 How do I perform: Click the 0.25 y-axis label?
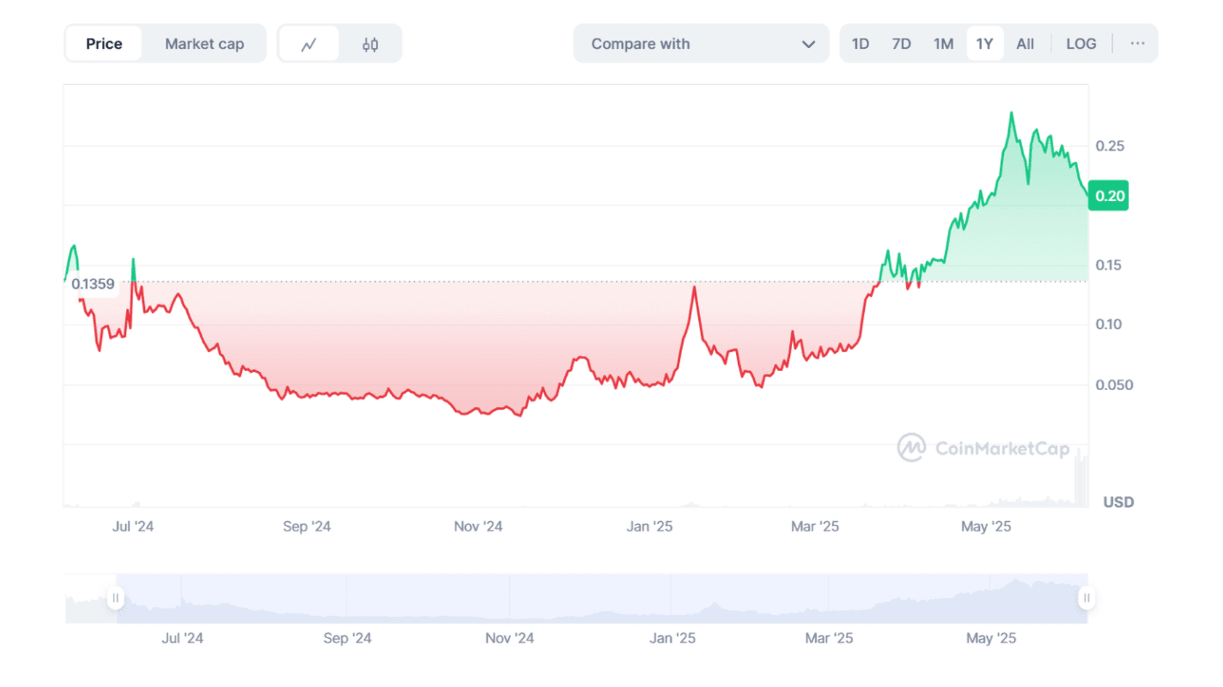[1110, 146]
